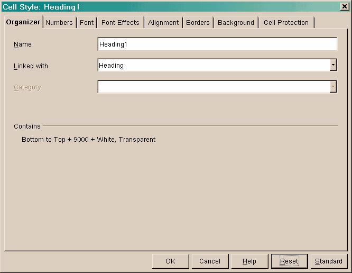Confirm with the OK button
Viewport: 352px width, 273px height.
[x=170, y=261]
